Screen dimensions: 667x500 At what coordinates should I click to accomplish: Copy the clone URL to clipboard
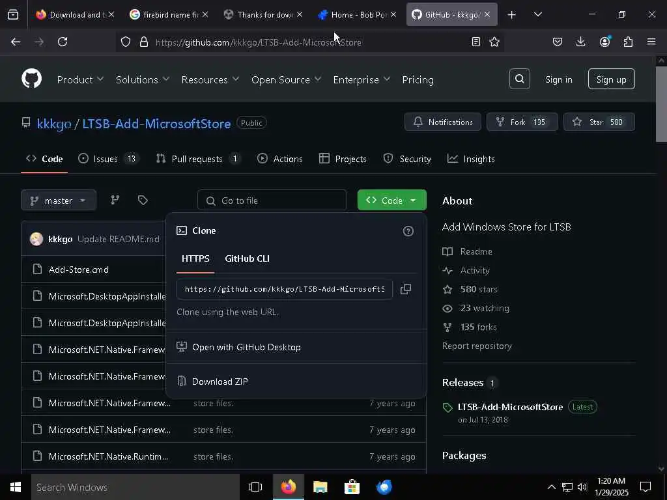tap(405, 289)
